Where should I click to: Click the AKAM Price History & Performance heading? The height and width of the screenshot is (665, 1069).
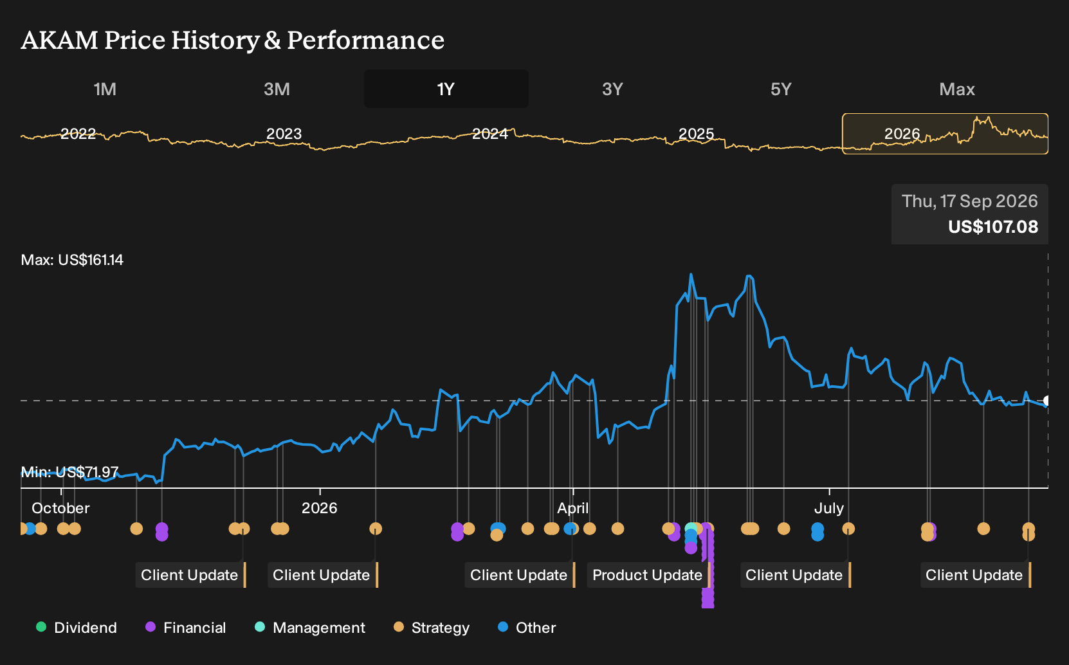pos(232,40)
